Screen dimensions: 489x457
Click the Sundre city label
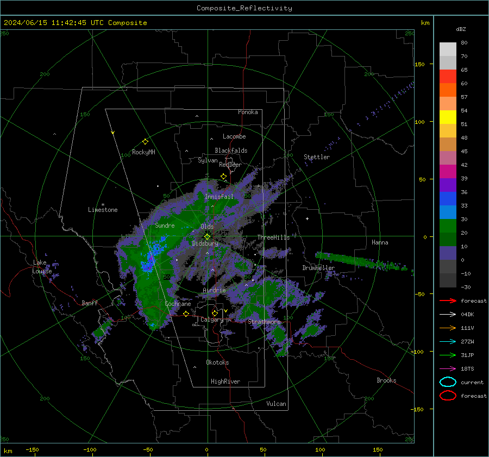165,226
